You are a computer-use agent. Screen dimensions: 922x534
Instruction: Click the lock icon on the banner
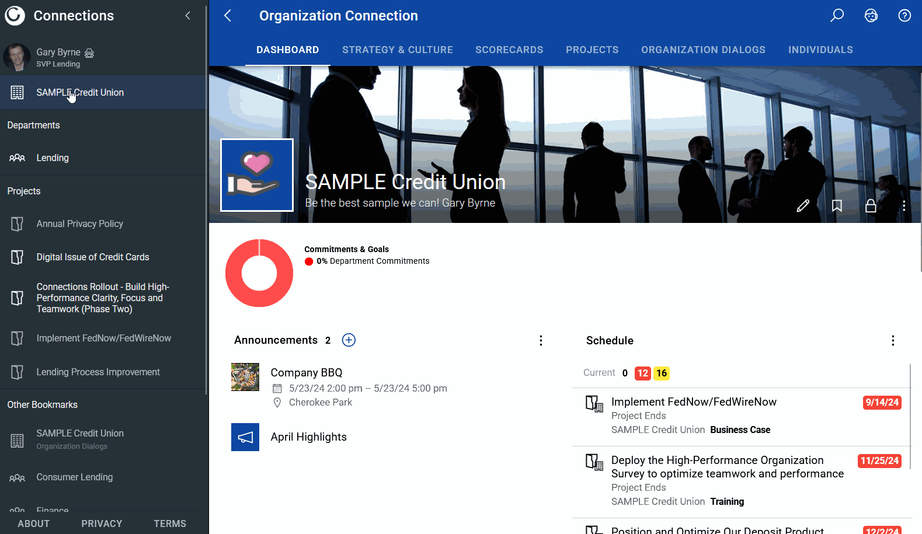coord(871,205)
